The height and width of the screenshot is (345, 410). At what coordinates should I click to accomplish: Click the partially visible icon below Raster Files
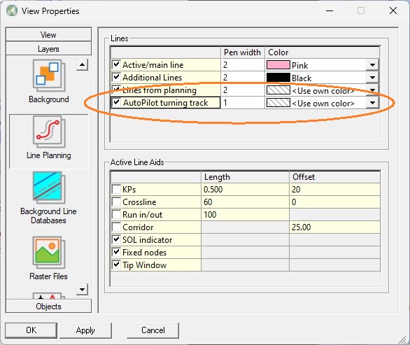(x=47, y=295)
